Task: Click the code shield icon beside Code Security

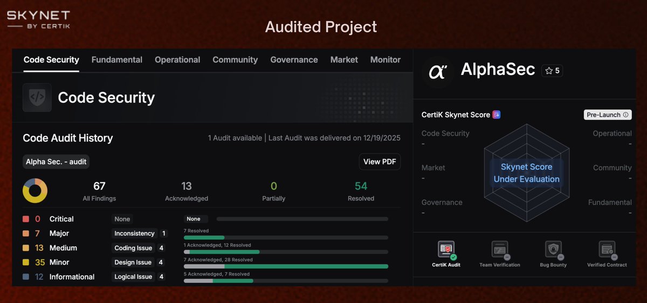Action: tap(37, 97)
